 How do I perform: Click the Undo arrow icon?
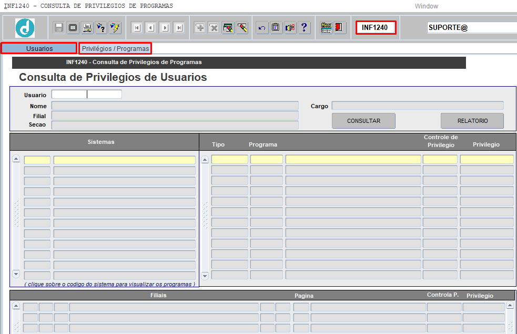[262, 28]
